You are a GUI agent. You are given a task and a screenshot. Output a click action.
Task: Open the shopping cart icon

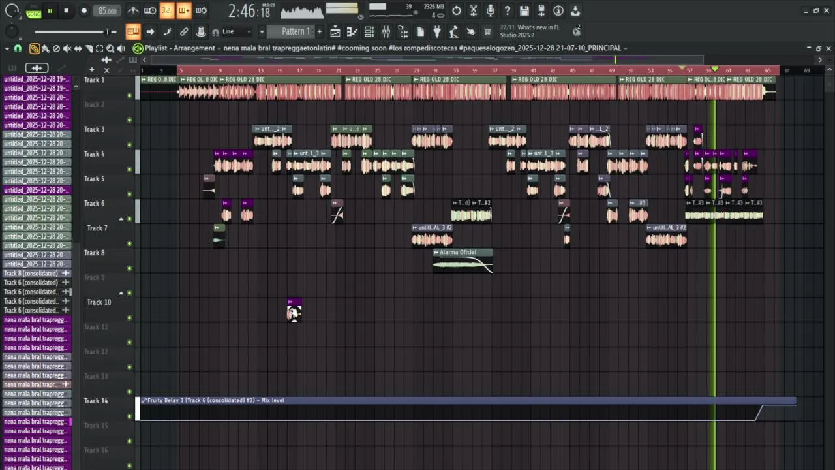point(487,31)
